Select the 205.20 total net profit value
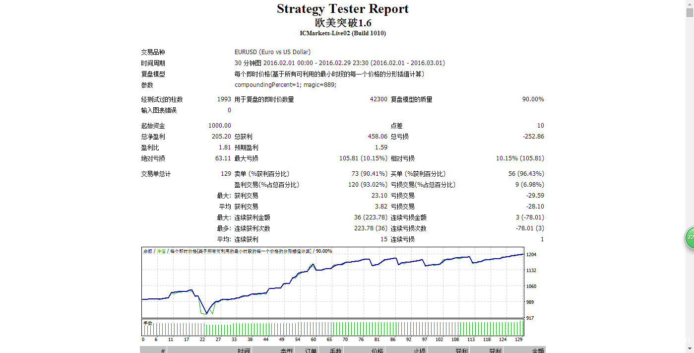Image resolution: width=694 pixels, height=353 pixels. click(221, 137)
